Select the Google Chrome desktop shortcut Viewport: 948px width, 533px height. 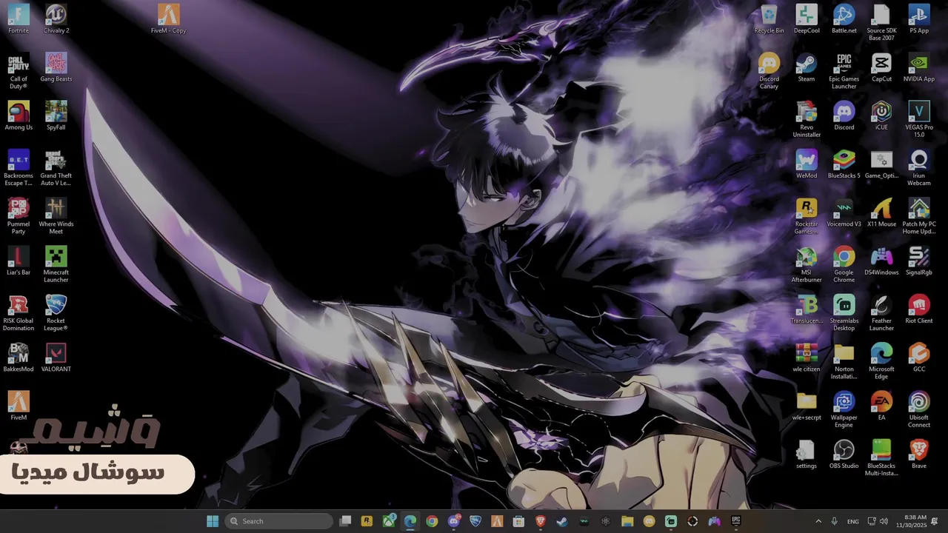844,264
